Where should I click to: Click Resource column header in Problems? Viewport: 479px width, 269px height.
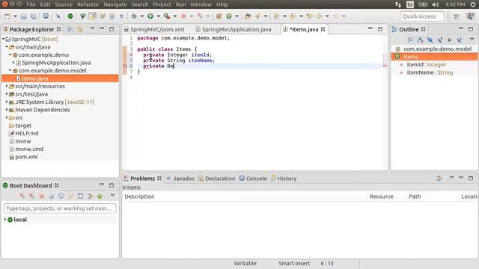387,197
